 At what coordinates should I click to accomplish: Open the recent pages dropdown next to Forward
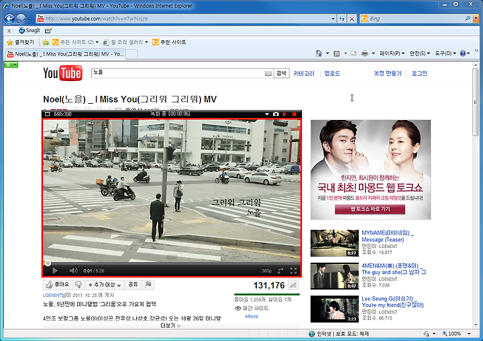(30, 19)
